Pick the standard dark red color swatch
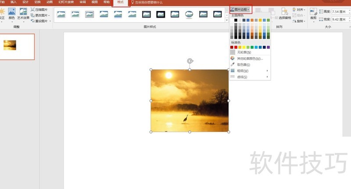This screenshot has width=351, height=189. click(x=232, y=47)
